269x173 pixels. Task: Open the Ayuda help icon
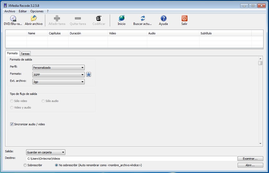click(163, 18)
